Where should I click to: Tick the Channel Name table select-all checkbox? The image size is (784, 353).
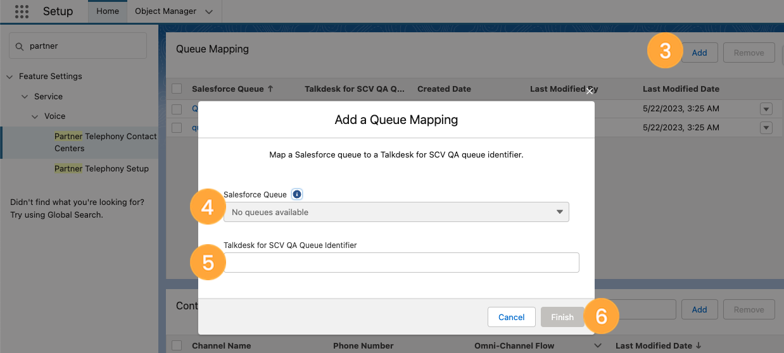[x=177, y=345]
